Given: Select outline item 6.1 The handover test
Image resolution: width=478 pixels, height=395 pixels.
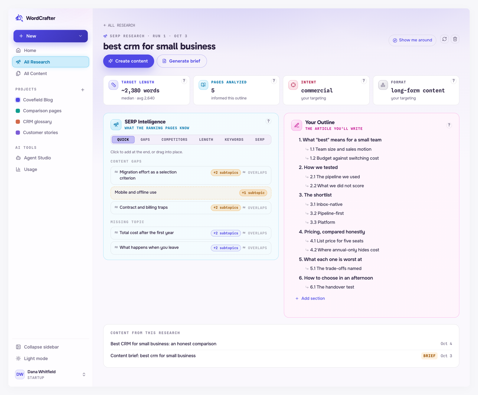Looking at the screenshot, I should [332, 287].
